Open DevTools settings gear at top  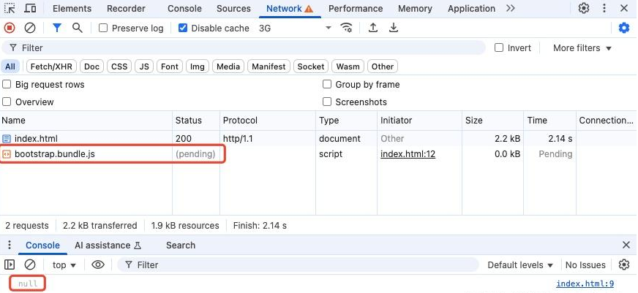click(x=584, y=9)
